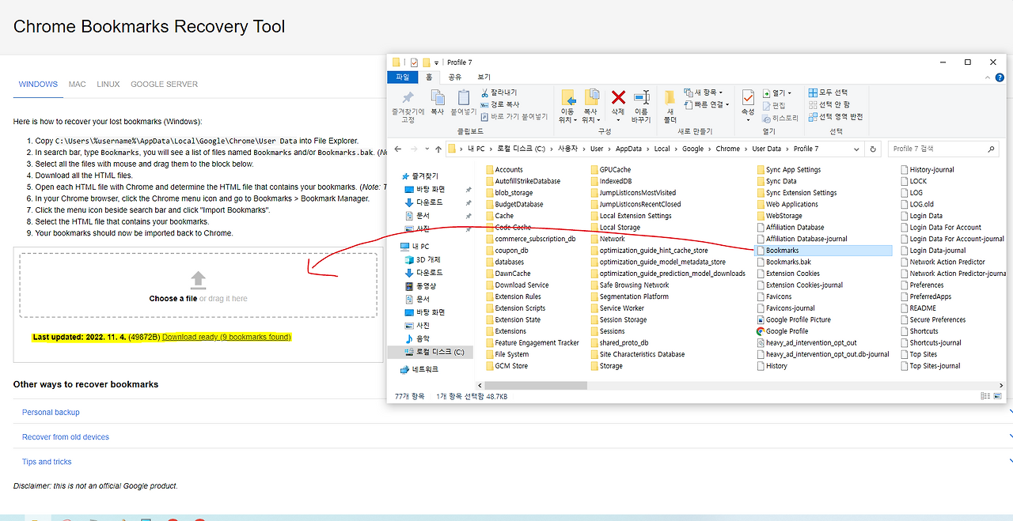
Task: Switch to the GOOGLE SERVER tab
Action: 164,84
